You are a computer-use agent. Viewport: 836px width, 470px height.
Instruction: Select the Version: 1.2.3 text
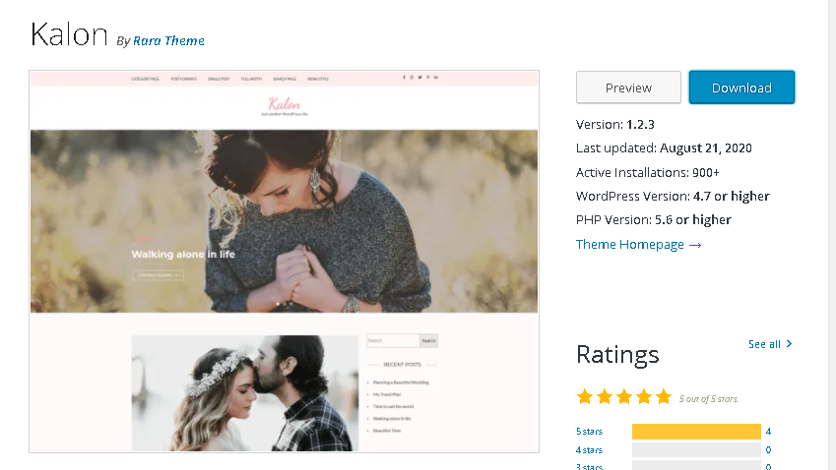(615, 125)
